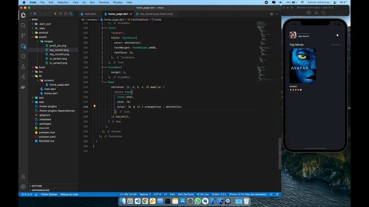The width and height of the screenshot is (369, 207).
Task: Click the simulator rotate icon
Action: click(324, 13)
